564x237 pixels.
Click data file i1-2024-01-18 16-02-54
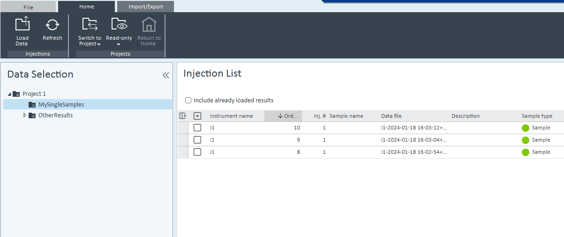pos(414,152)
